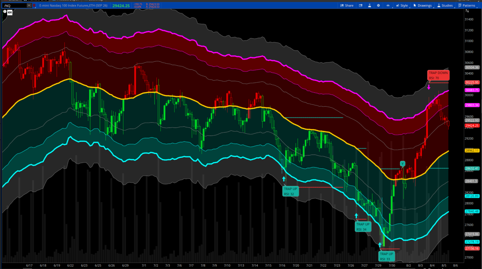Click the 28401.3 gray price axis tag
The height and width of the screenshot is (269, 482).
[x=471, y=181]
